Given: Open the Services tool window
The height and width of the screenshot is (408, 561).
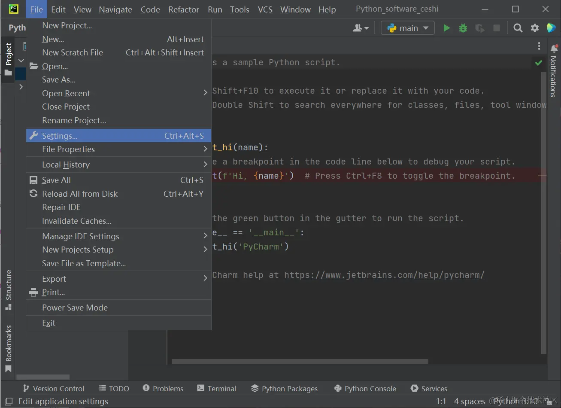Looking at the screenshot, I should pos(429,388).
